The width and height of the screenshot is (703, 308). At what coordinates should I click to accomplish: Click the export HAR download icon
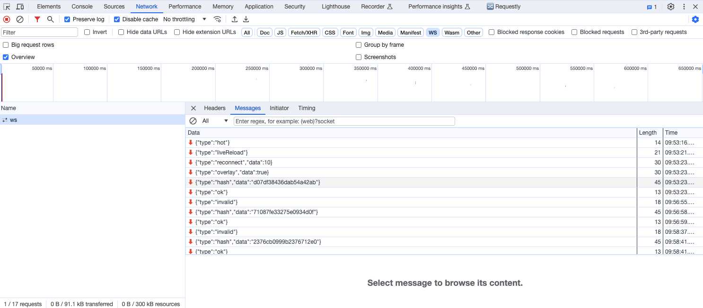pyautogui.click(x=246, y=19)
